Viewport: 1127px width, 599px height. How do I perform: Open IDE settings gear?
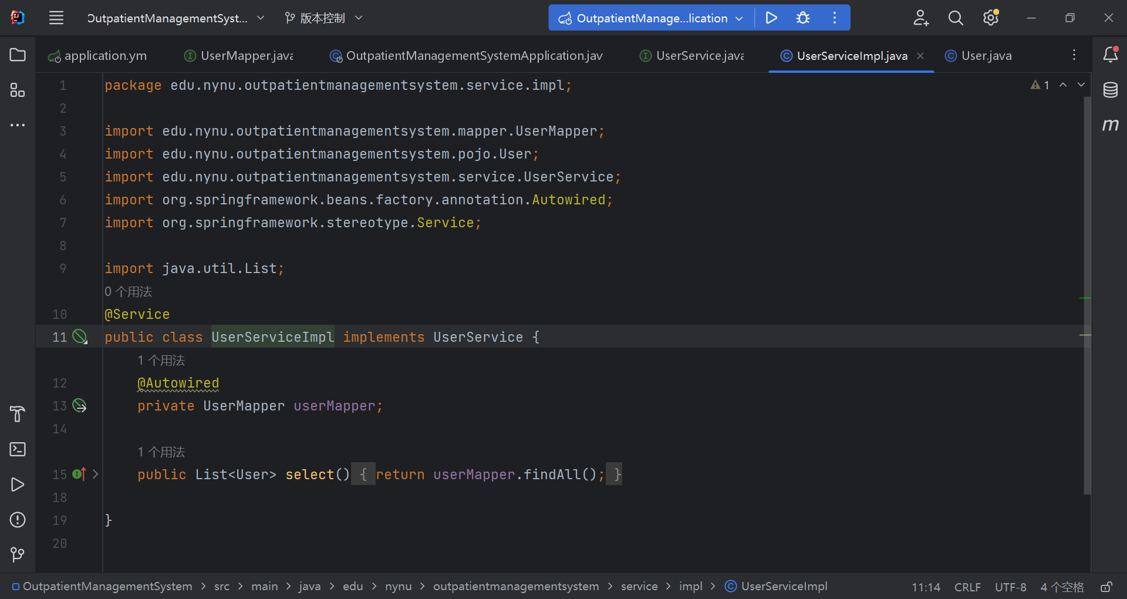991,18
